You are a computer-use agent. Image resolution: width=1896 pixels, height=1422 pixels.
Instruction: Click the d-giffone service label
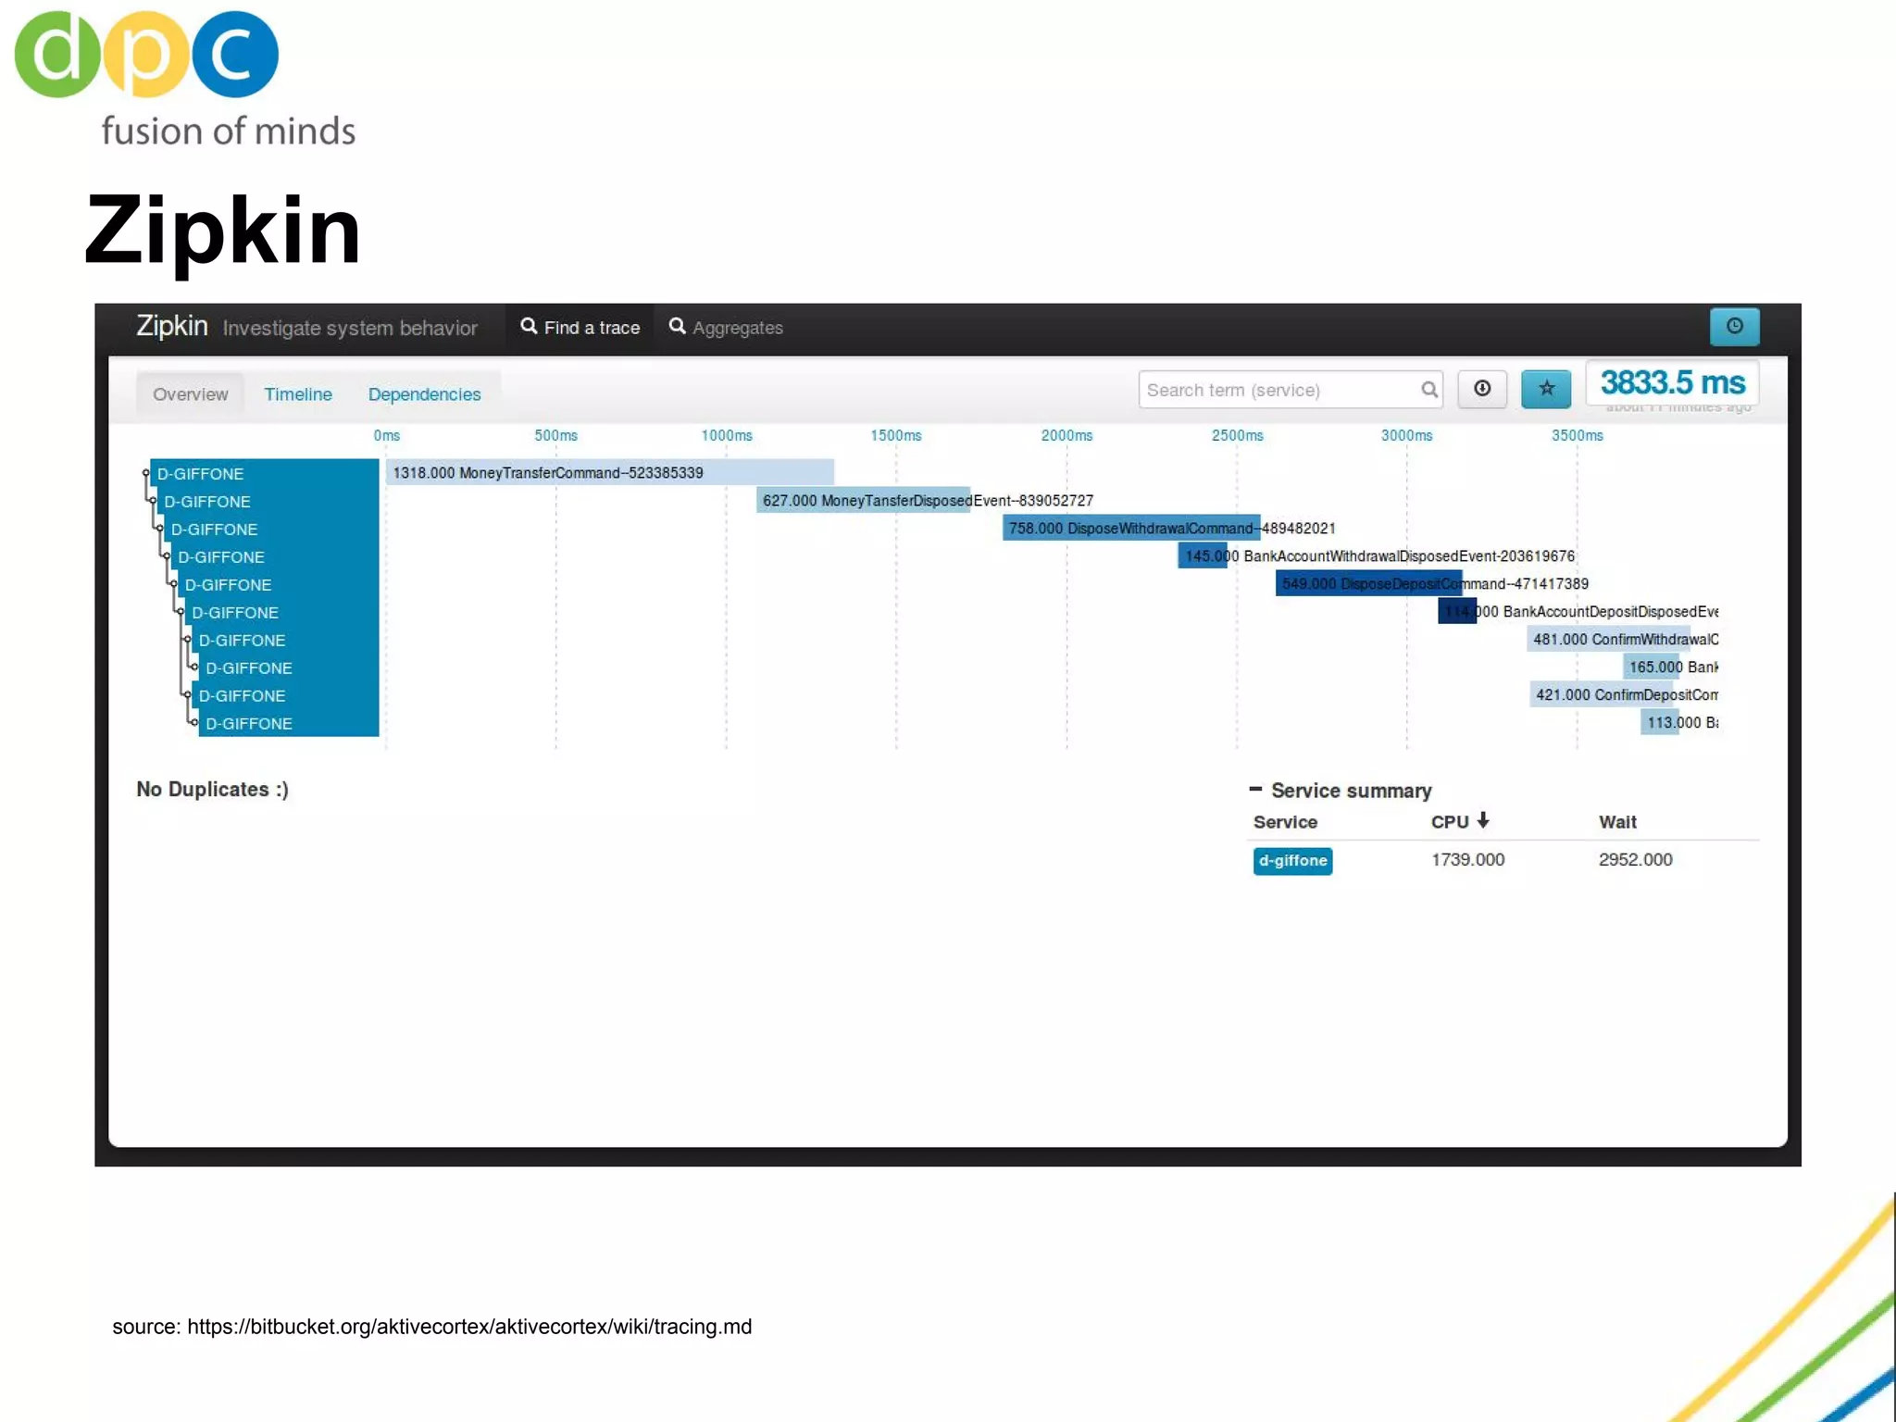1292,861
